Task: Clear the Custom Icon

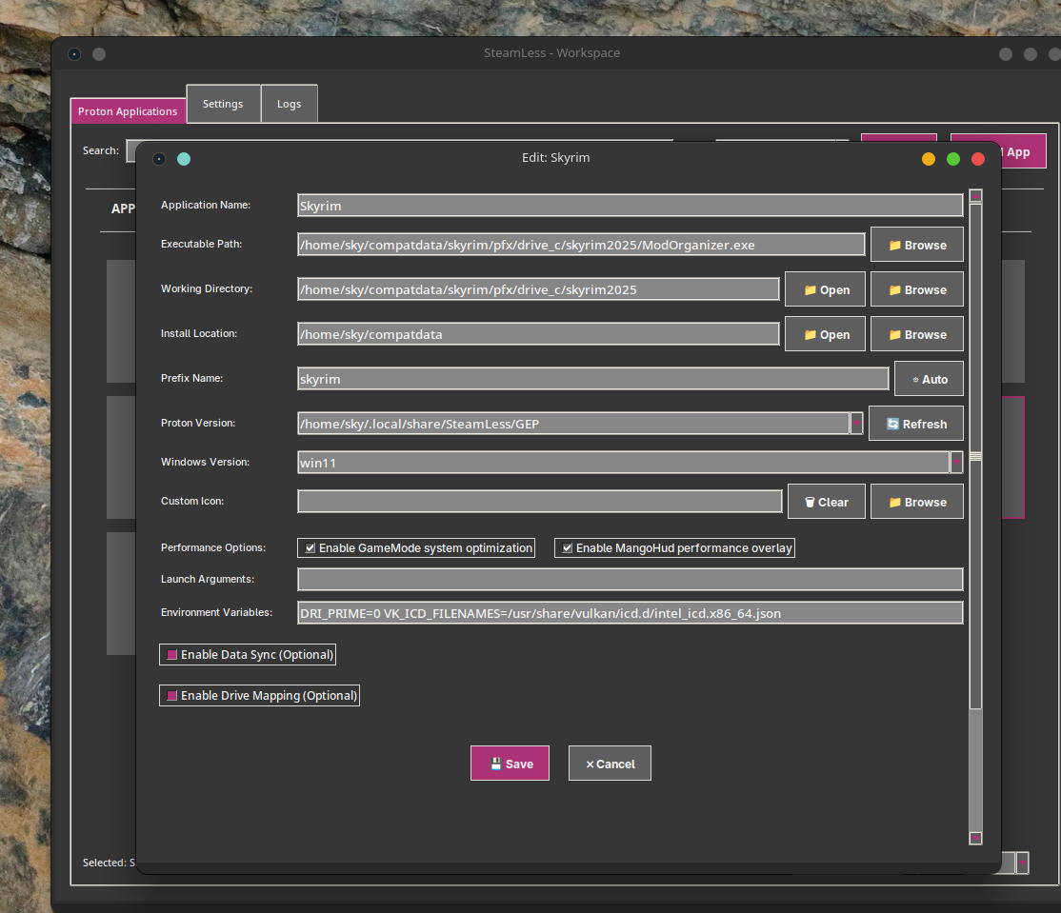Action: (x=826, y=502)
